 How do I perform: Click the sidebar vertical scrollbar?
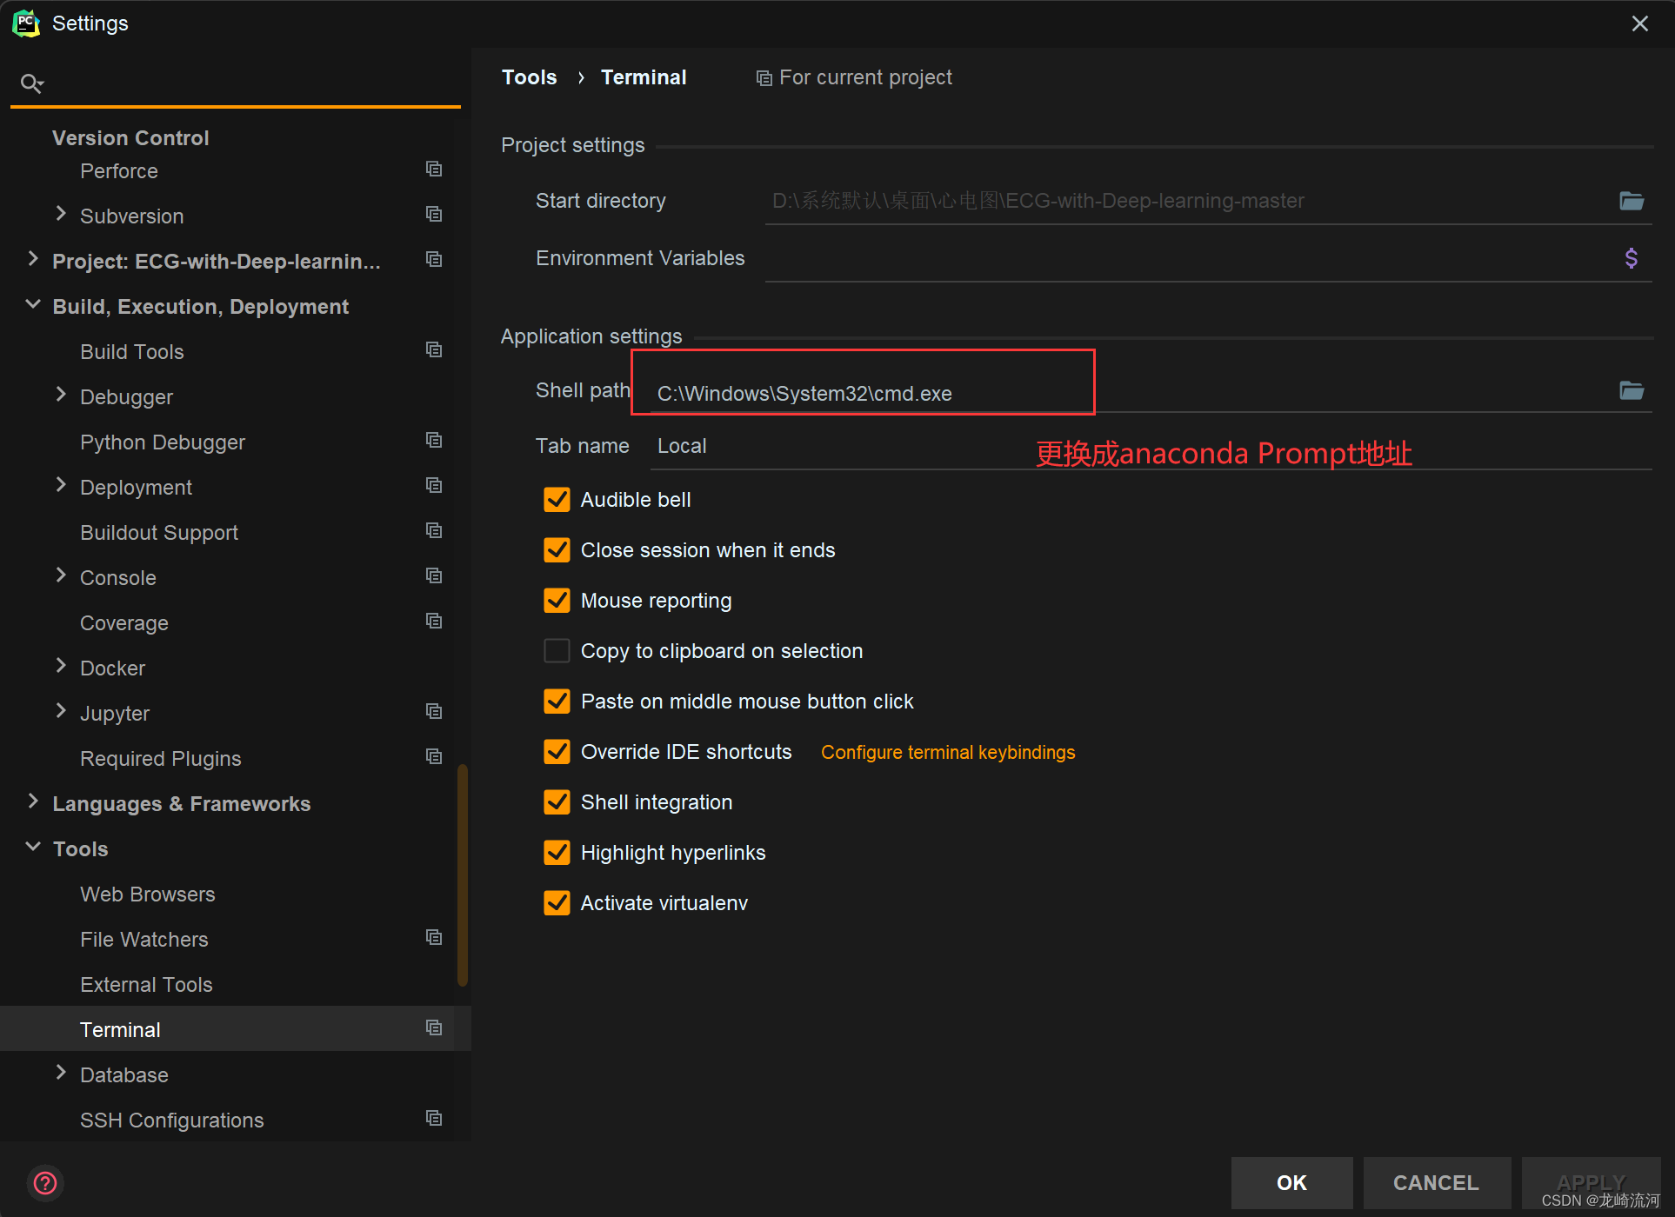(x=463, y=874)
